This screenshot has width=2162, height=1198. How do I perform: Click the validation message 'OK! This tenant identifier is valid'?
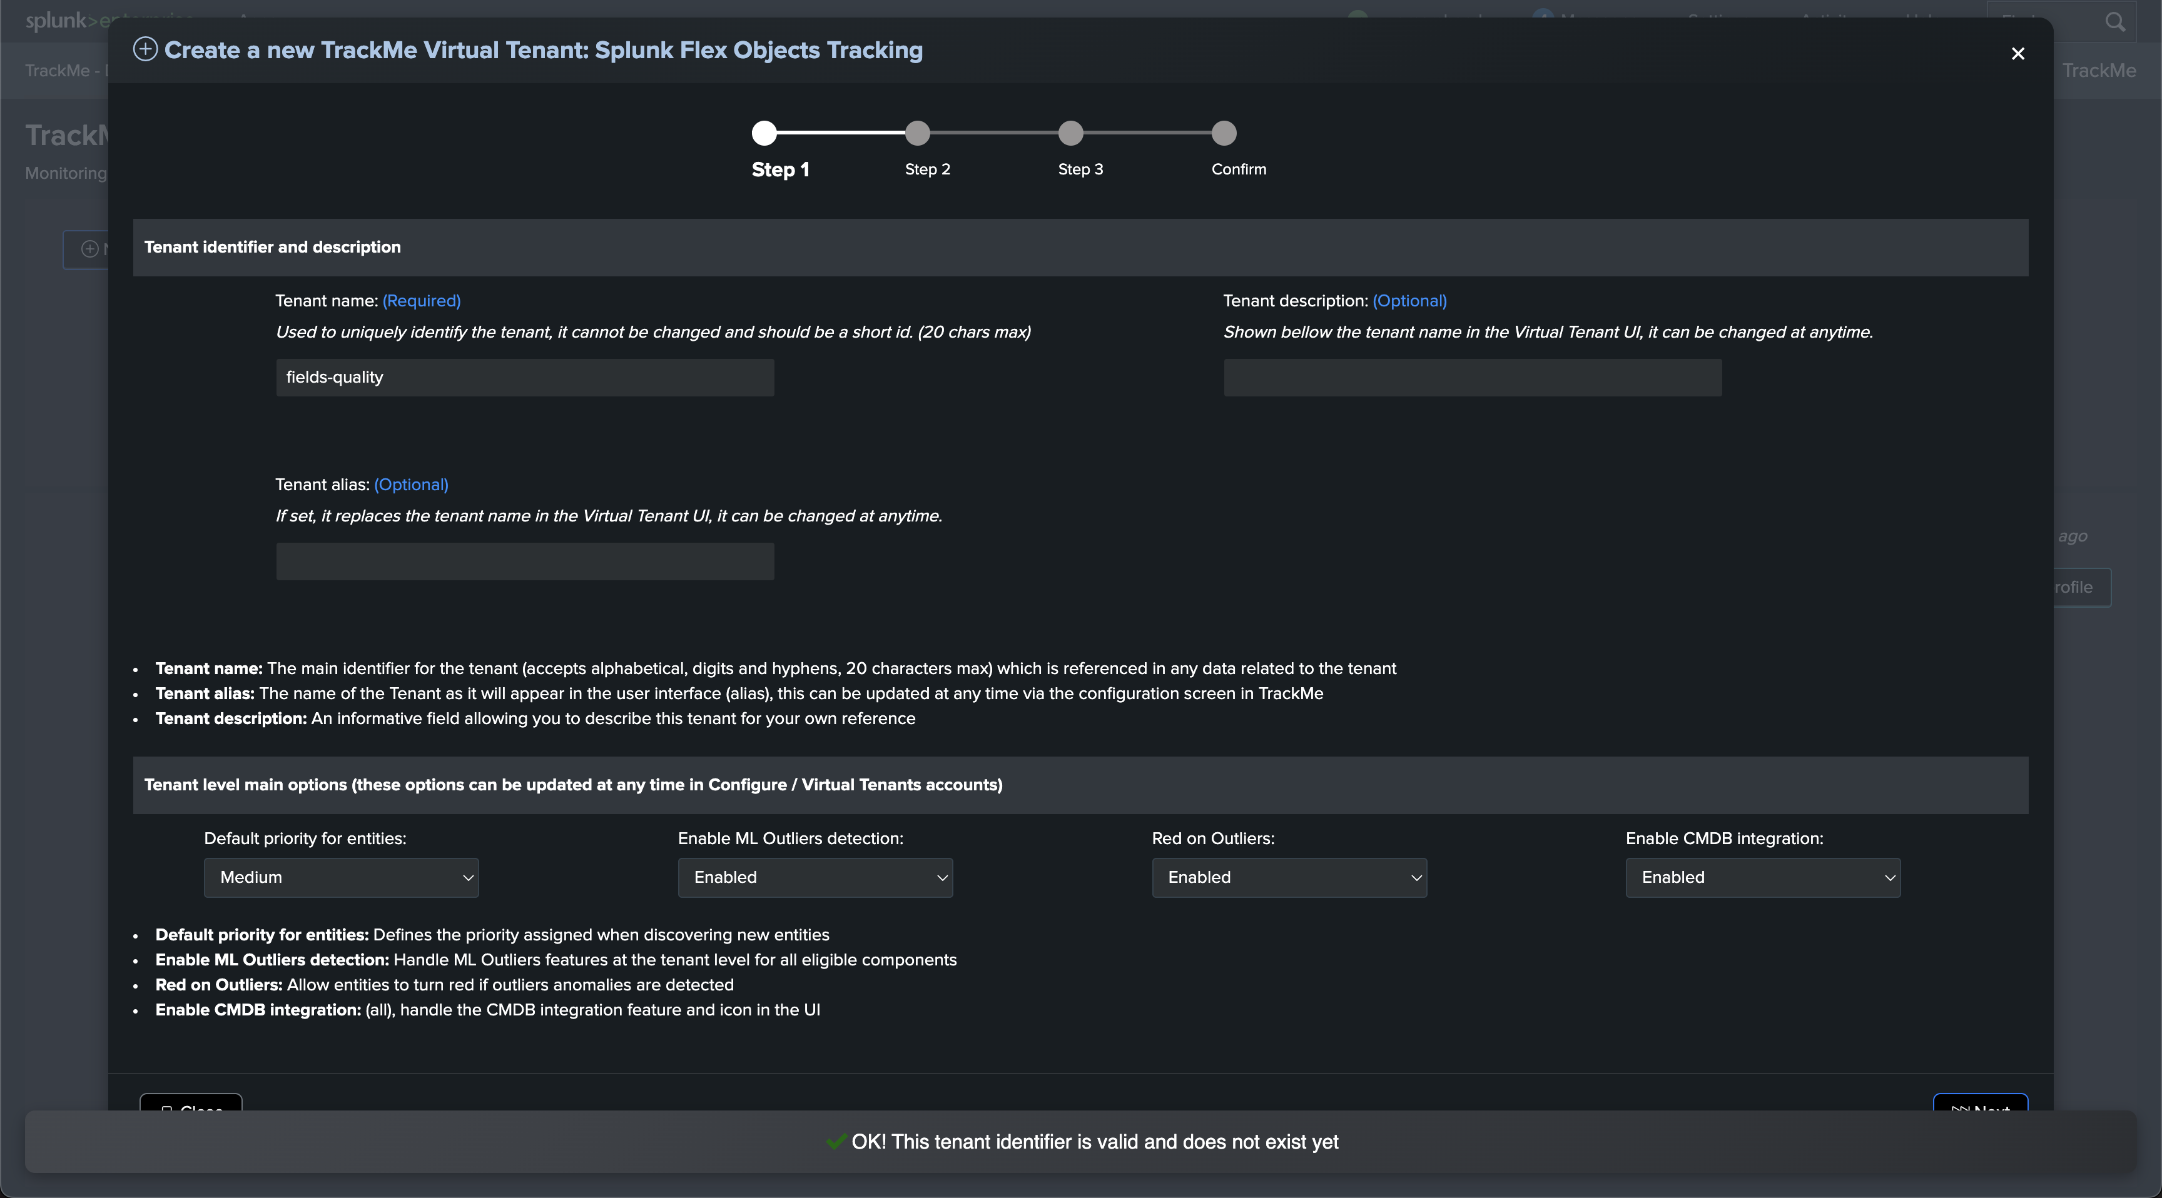pos(1094,1142)
